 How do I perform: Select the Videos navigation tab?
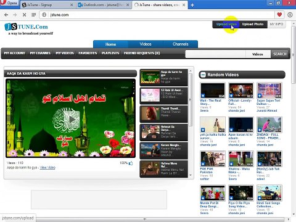click(x=146, y=44)
